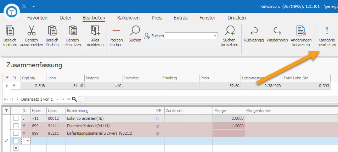Click Suchen fortsetzen icon
338x152 pixels.
(x=229, y=30)
